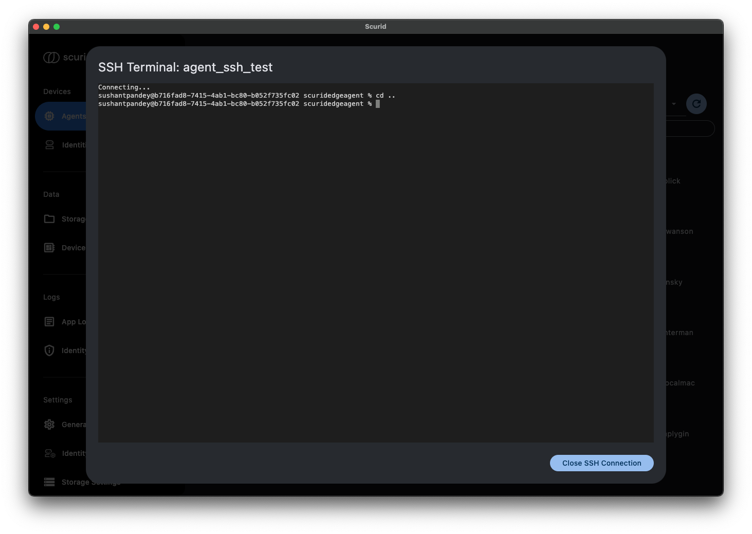This screenshot has height=534, width=752.
Task: Click the Identity logs shield icon
Action: click(x=49, y=351)
